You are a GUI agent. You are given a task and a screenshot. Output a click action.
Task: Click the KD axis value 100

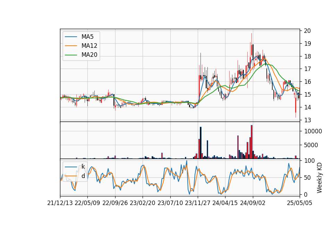(309, 160)
